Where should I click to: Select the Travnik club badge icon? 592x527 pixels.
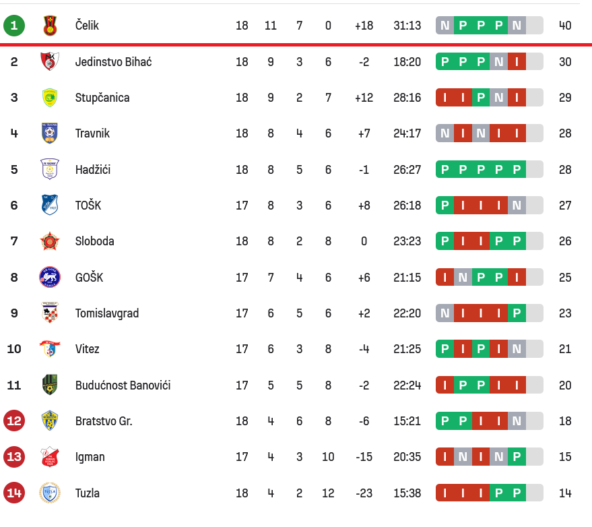click(50, 133)
